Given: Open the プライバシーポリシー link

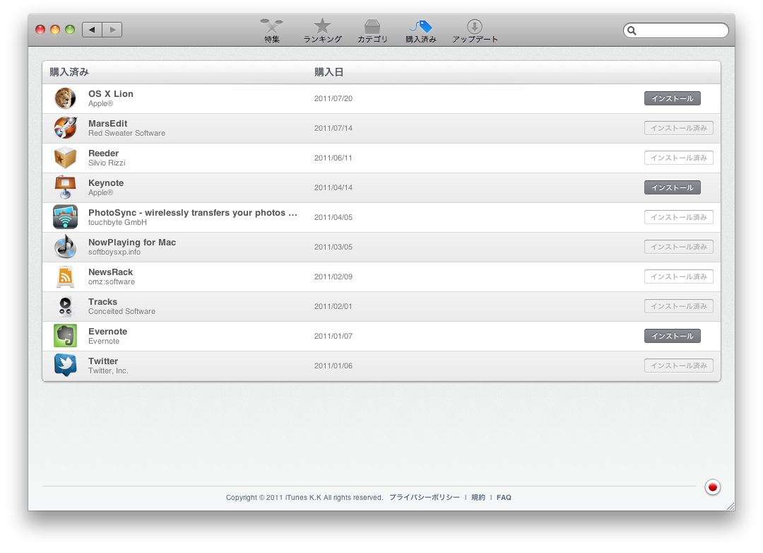Looking at the screenshot, I should pos(424,498).
